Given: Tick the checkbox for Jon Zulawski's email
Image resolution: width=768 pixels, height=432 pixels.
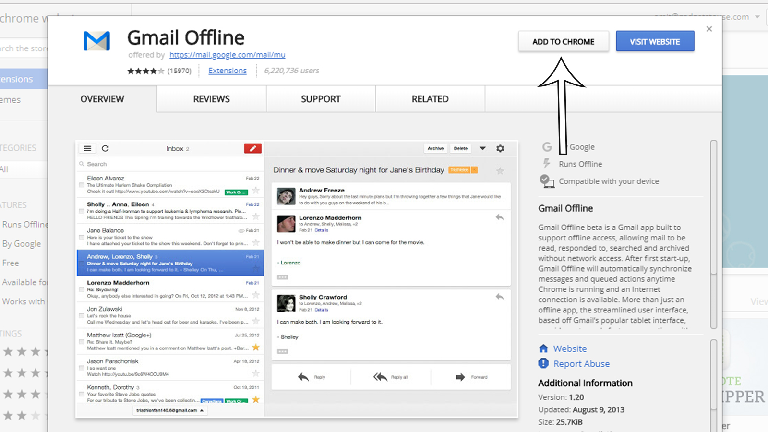Looking at the screenshot, I should pos(82,316).
